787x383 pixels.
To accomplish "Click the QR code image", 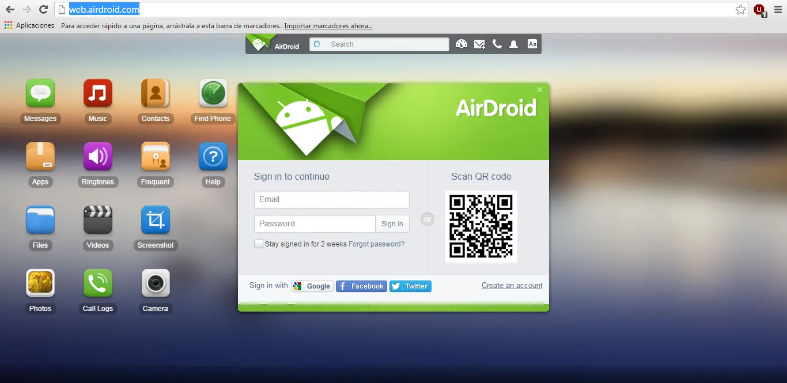I will 481,226.
